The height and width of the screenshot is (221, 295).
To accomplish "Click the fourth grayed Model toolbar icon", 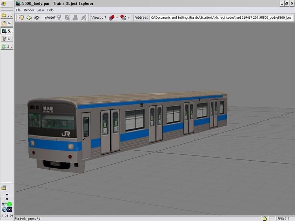I will click(84, 17).
